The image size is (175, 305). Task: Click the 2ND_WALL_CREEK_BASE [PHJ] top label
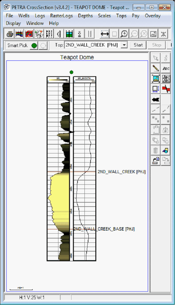pos(104,229)
